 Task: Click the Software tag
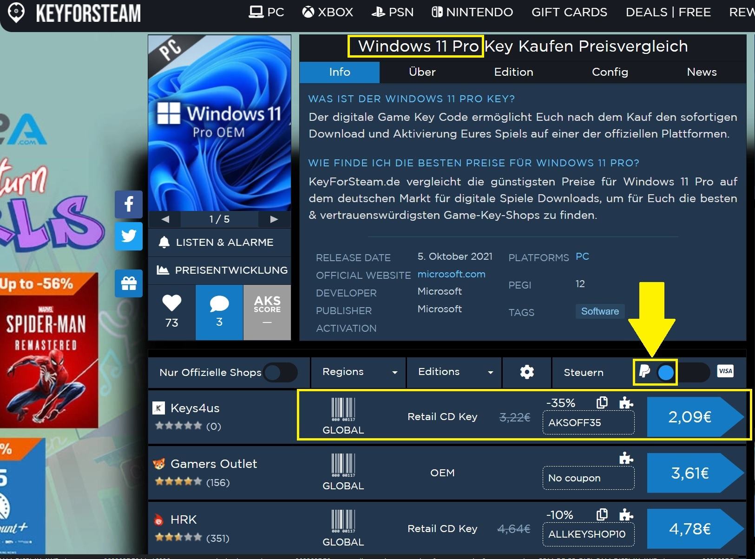pyautogui.click(x=600, y=311)
